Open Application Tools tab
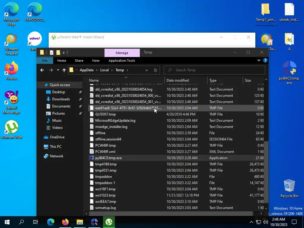The image size is (304, 228). [122, 61]
